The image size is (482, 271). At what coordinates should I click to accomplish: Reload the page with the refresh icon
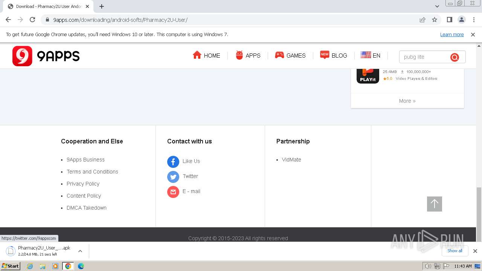point(32,20)
